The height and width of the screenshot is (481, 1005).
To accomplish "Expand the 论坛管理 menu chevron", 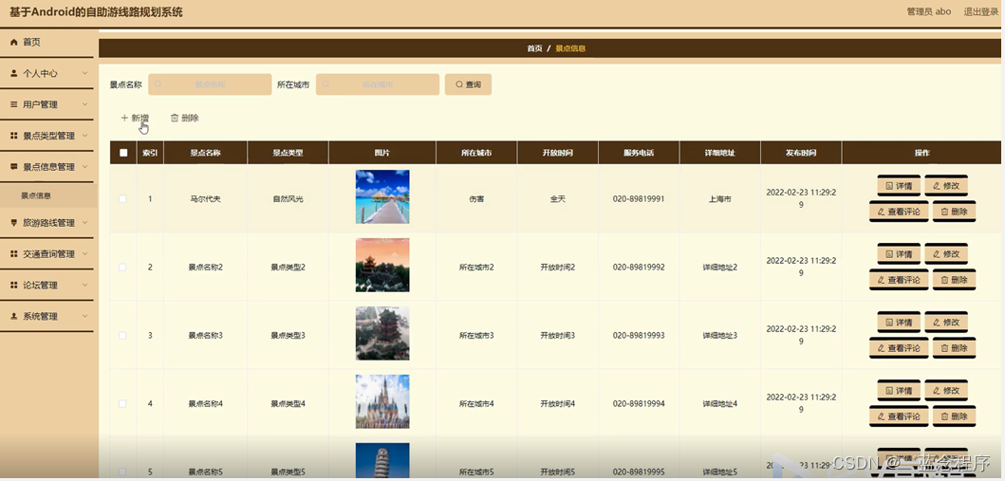I will click(85, 285).
